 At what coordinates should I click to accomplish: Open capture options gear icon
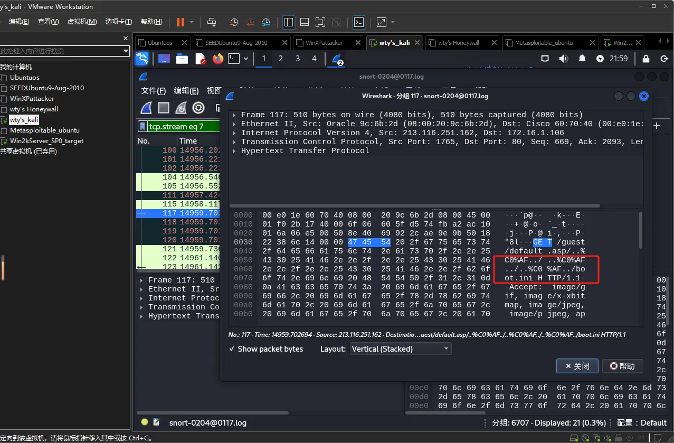pos(198,108)
